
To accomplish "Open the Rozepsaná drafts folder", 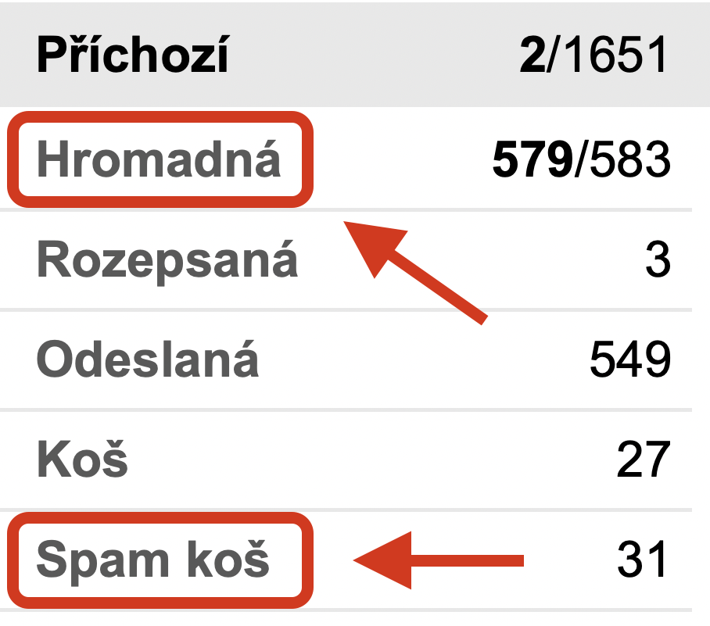I will coord(167,261).
